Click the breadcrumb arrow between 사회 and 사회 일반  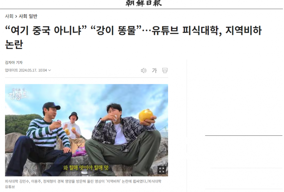click(x=16, y=17)
